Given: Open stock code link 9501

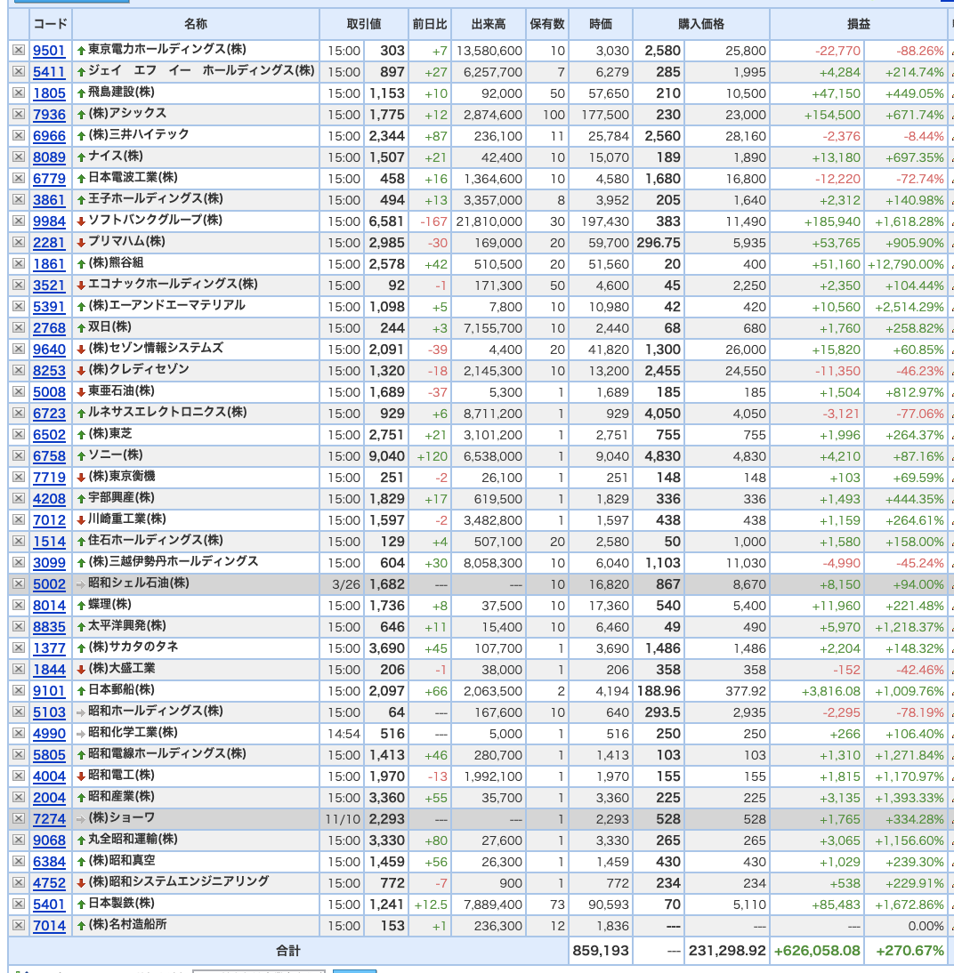Looking at the screenshot, I should coord(49,51).
